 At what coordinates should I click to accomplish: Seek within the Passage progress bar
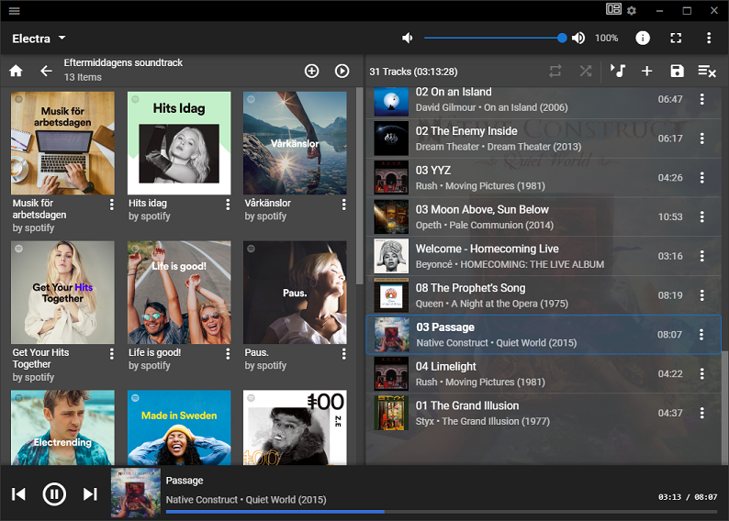point(442,512)
